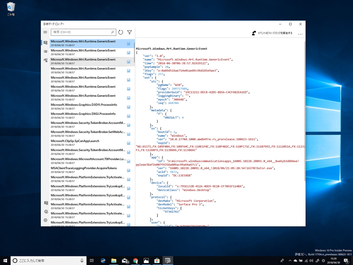Show hidden tray icons with the chevron
This screenshot has width=353, height=265.
pyautogui.click(x=290, y=260)
